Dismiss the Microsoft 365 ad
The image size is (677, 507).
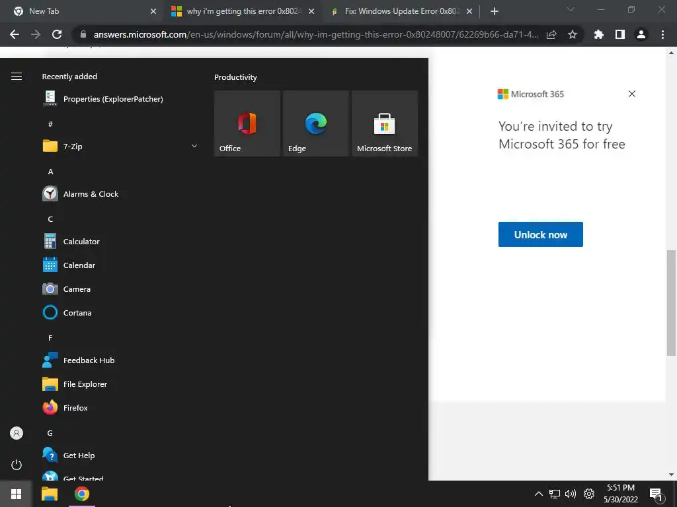tap(632, 94)
